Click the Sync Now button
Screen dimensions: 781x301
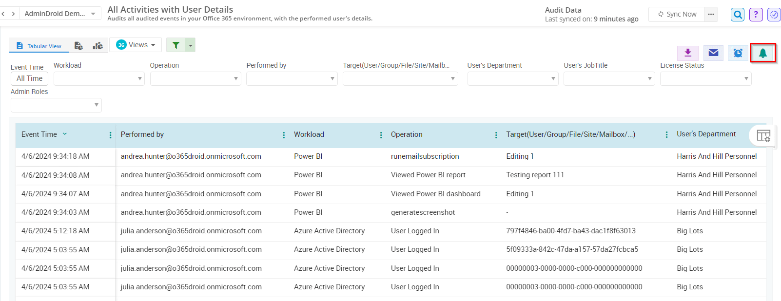[677, 14]
